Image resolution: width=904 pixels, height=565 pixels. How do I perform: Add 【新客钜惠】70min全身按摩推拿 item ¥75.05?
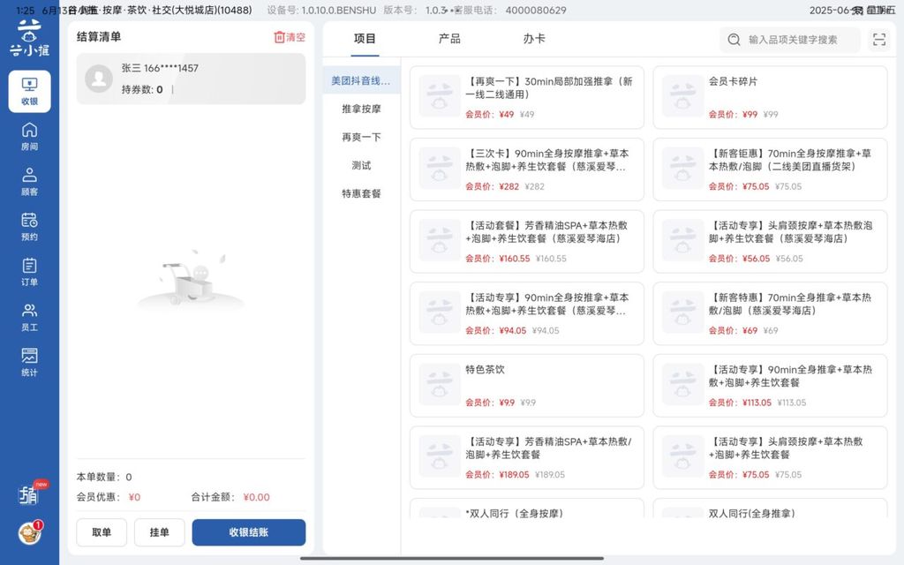[770, 169]
